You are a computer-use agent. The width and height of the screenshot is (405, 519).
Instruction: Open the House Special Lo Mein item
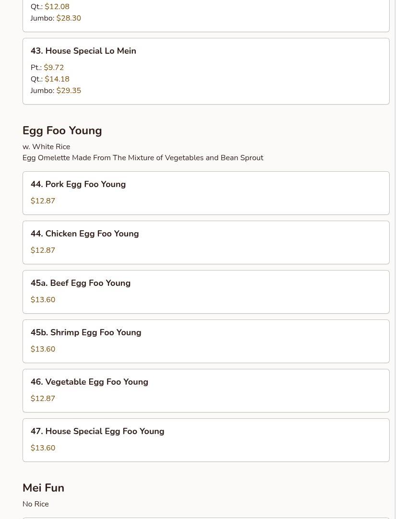pyautogui.click(x=83, y=51)
